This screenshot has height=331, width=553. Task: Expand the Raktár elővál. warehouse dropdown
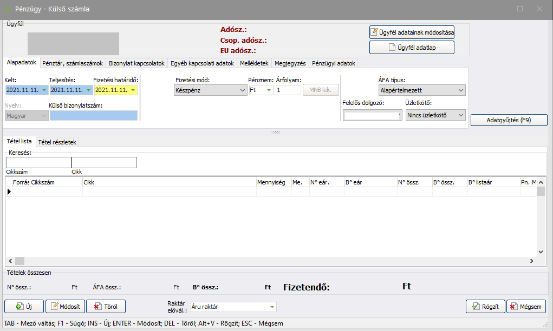[x=272, y=307]
